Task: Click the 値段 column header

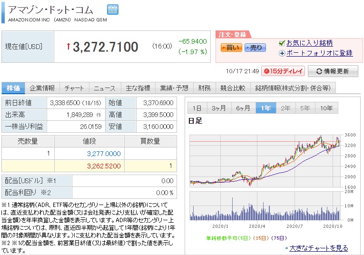Action: 89,141
